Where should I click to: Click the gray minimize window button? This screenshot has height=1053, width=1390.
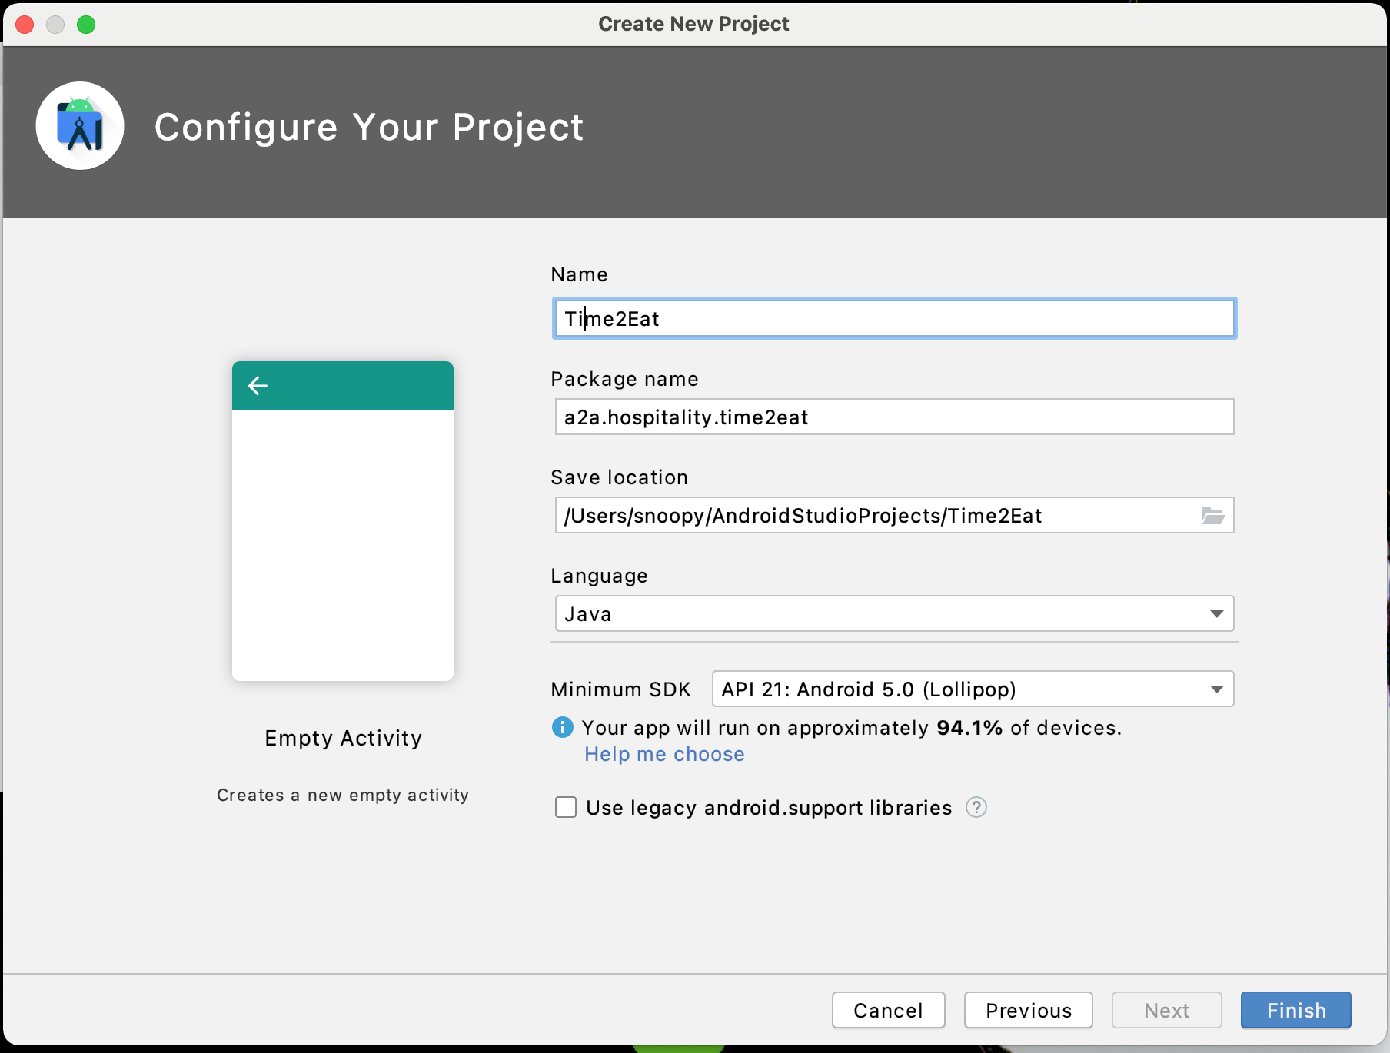click(x=55, y=25)
